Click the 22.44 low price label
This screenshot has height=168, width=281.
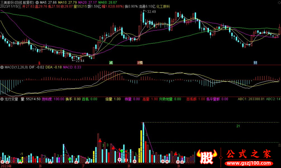(80, 61)
